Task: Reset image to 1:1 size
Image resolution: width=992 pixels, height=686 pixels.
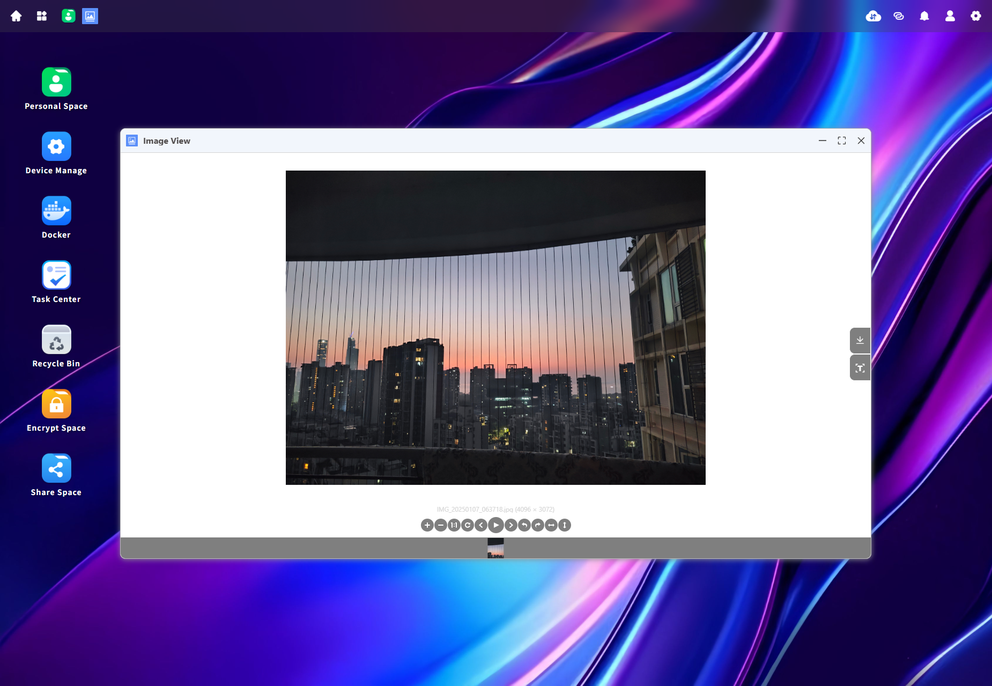Action: point(454,525)
